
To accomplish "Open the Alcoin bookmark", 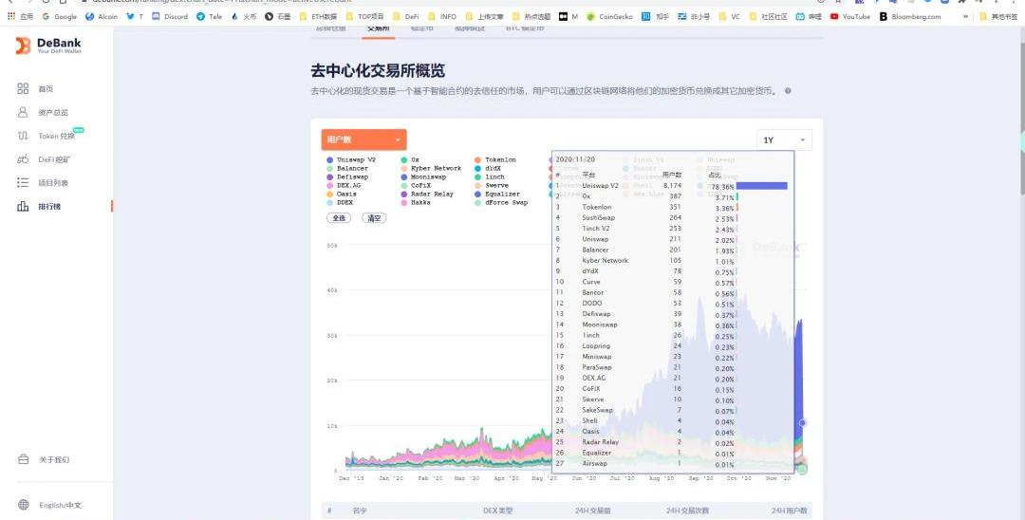I will tap(102, 16).
